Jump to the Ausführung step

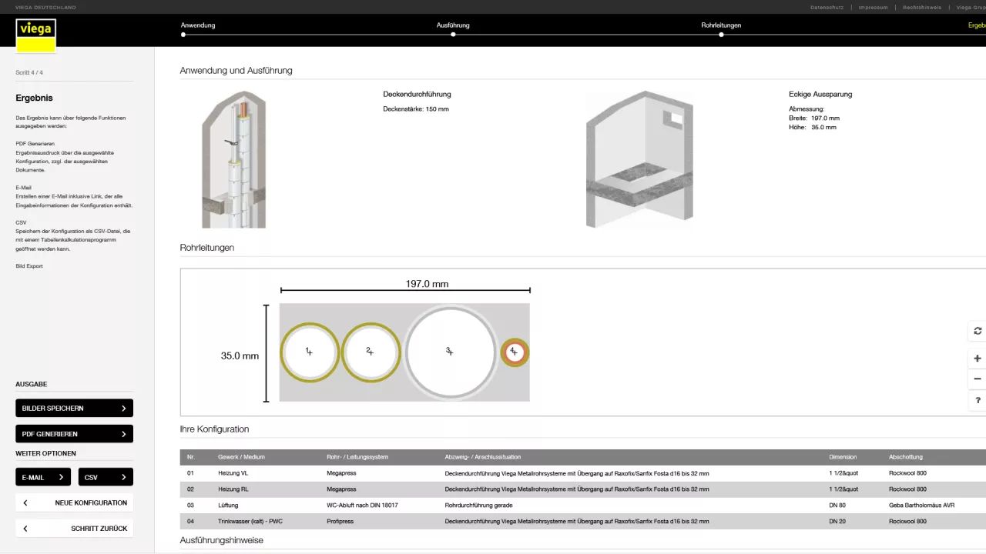[x=453, y=25]
